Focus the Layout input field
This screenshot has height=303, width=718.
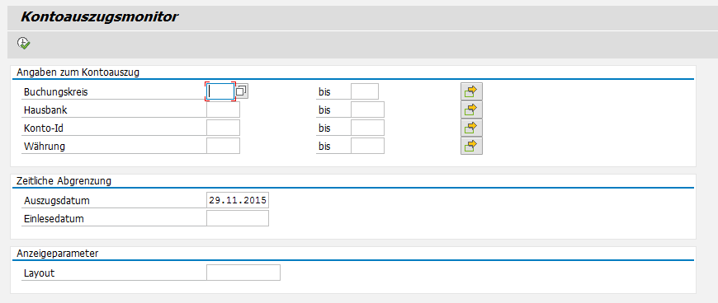click(243, 273)
